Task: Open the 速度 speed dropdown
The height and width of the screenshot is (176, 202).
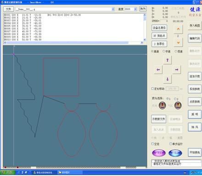Action: tap(135, 9)
